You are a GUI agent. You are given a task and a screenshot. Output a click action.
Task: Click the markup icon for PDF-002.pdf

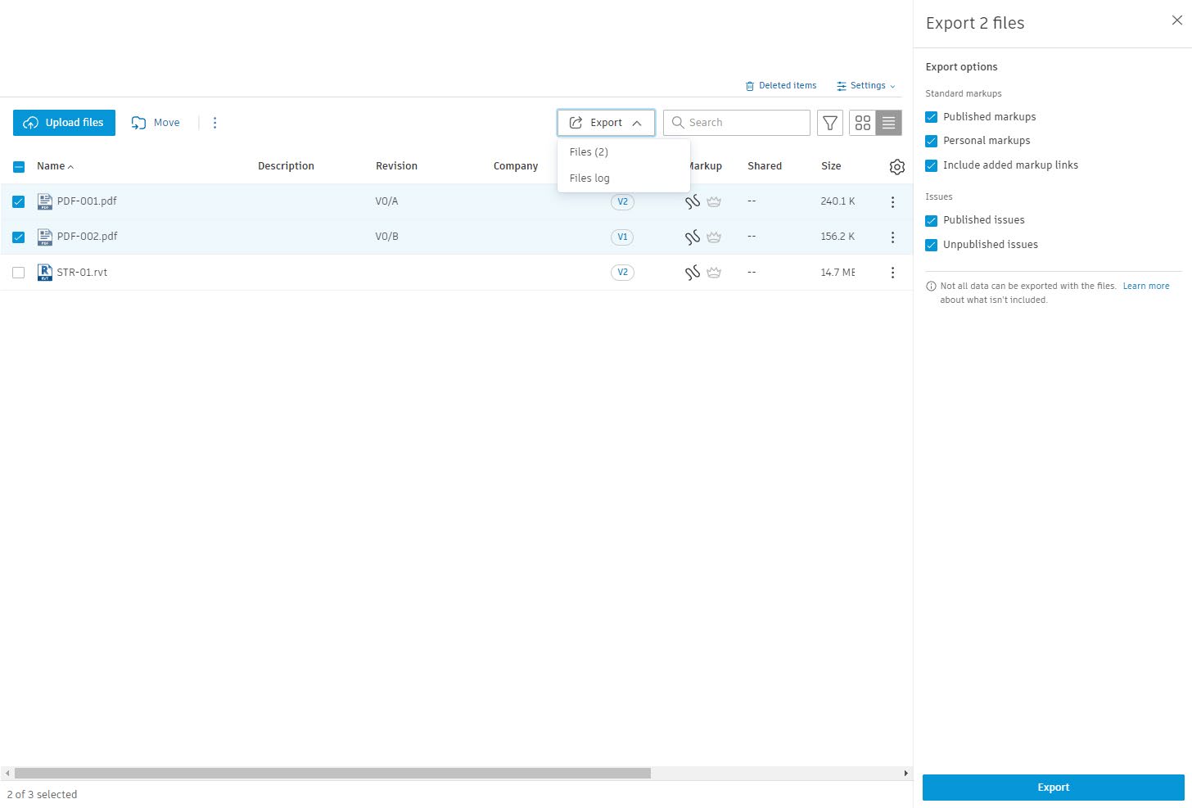point(693,237)
